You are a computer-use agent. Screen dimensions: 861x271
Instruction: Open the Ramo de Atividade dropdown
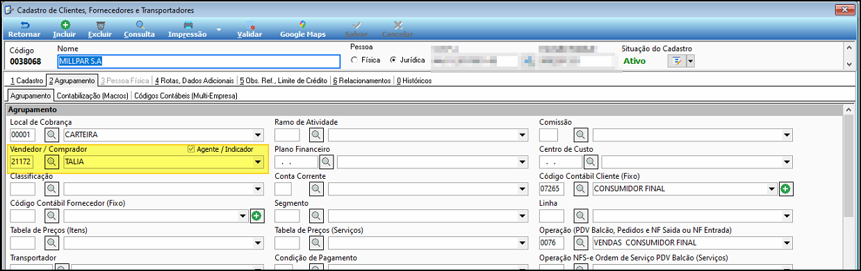(x=523, y=134)
